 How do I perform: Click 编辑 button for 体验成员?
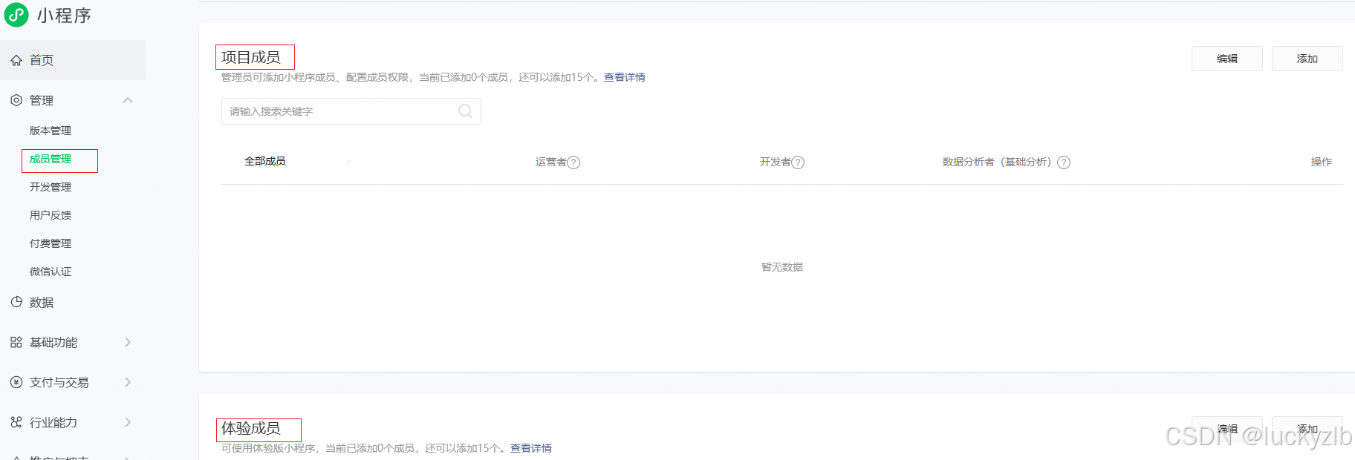[1227, 429]
